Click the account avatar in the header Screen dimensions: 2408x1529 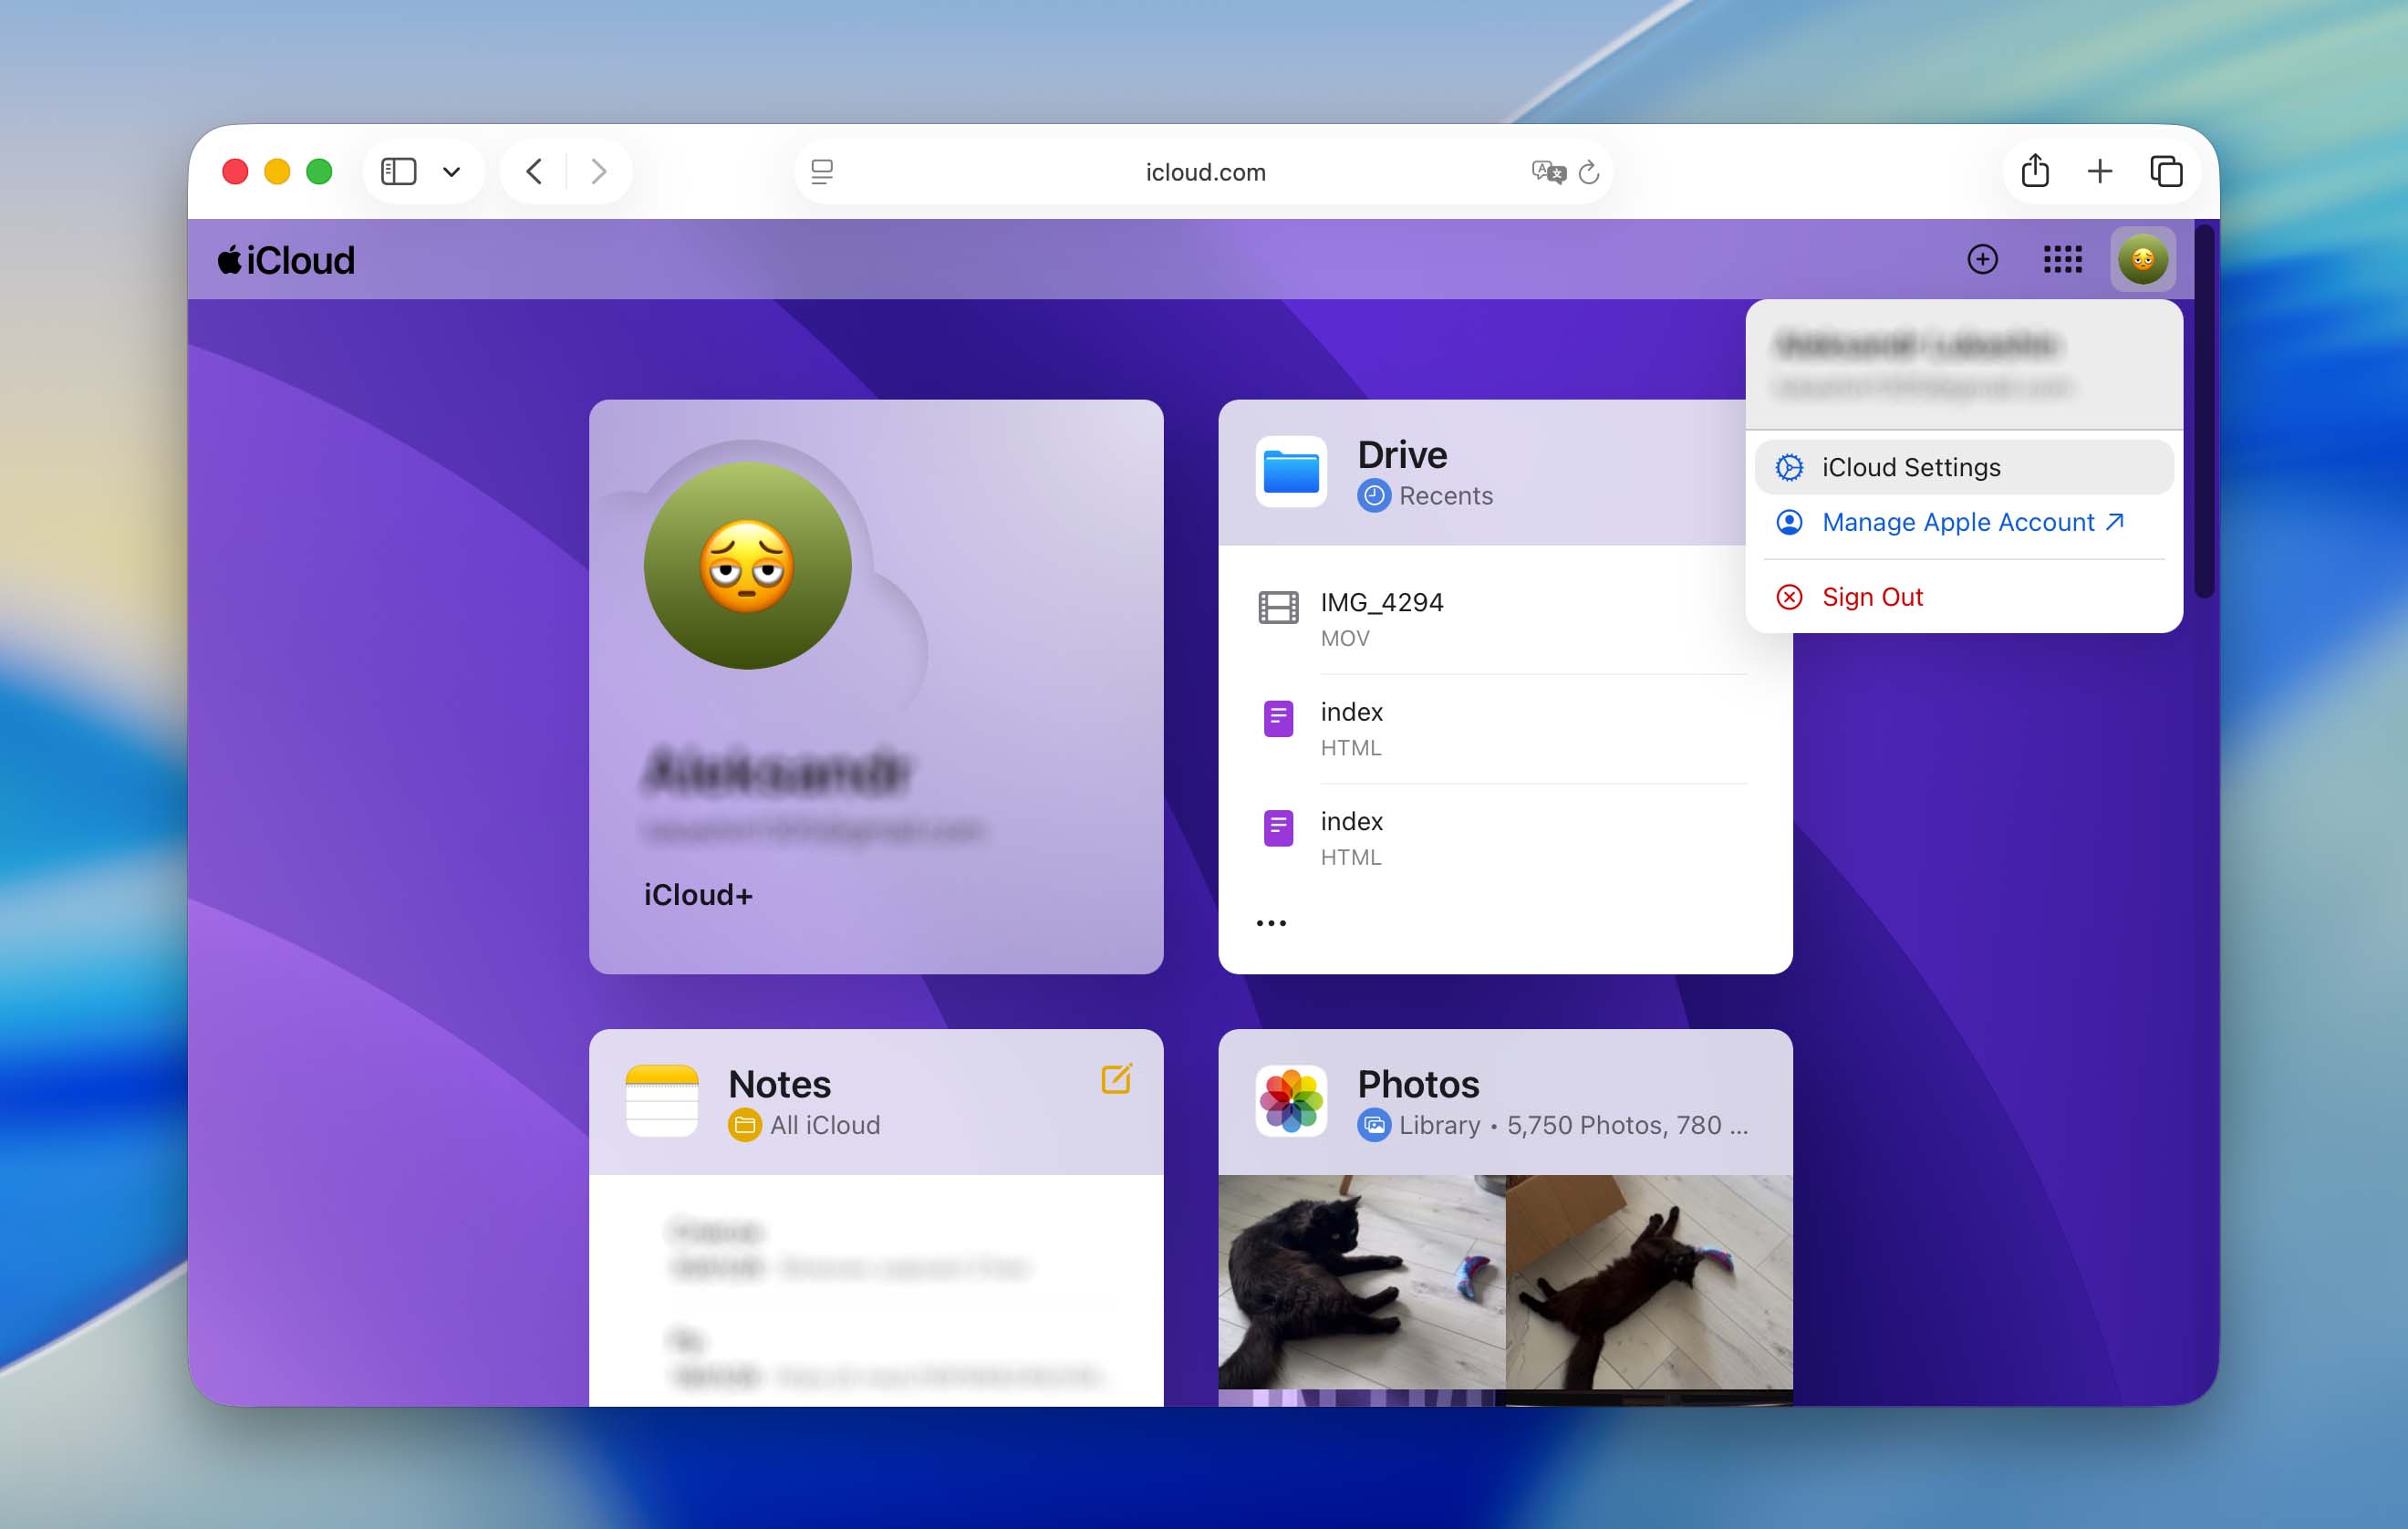pos(2142,259)
